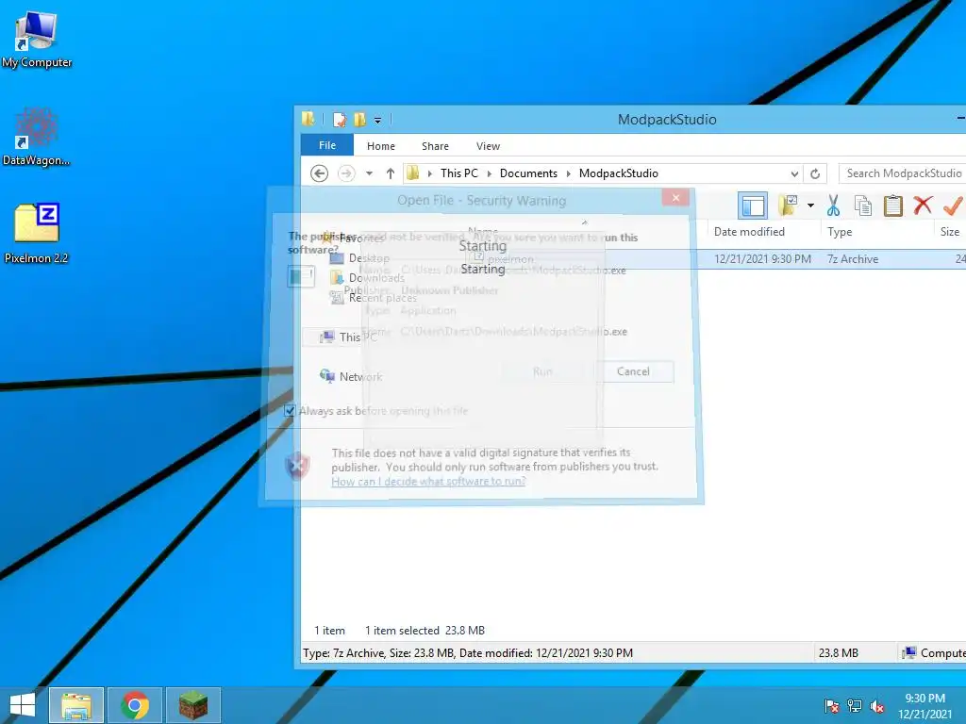This screenshot has height=724, width=966.
Task: Select the Pixelmon 2.2 archive on the desktop
Action: click(x=37, y=234)
